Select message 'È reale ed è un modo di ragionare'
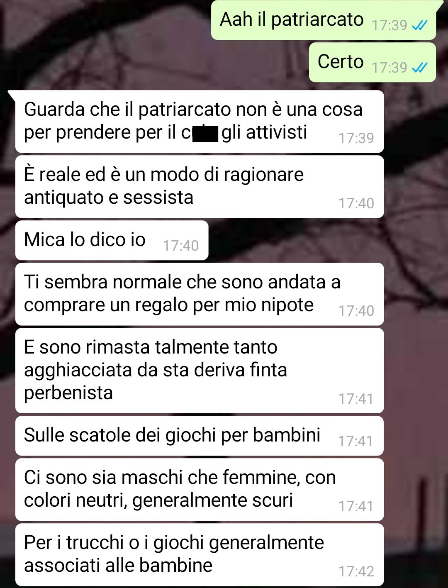Image resolution: width=448 pixels, height=588 pixels. (x=200, y=187)
